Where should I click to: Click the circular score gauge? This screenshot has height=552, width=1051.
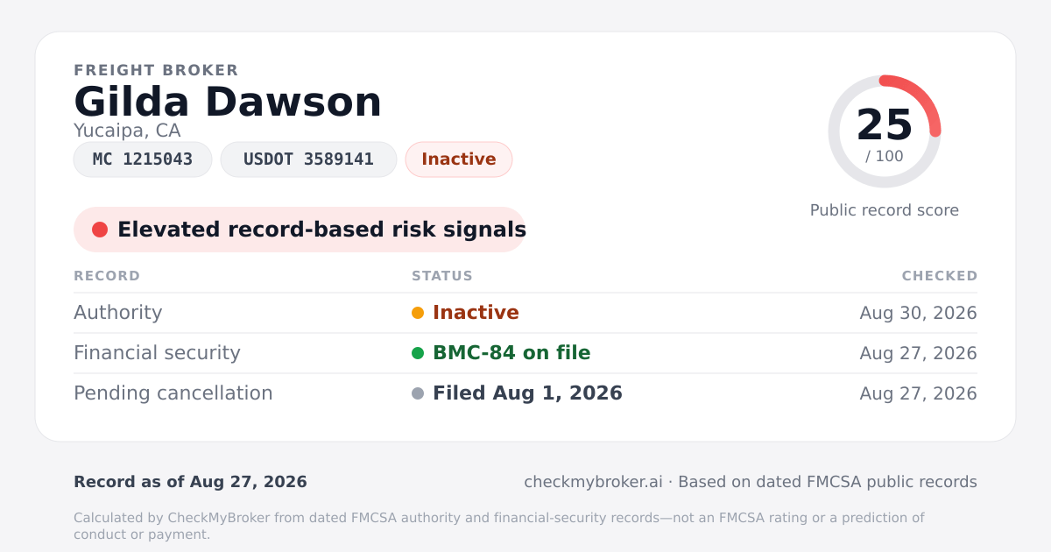point(885,131)
